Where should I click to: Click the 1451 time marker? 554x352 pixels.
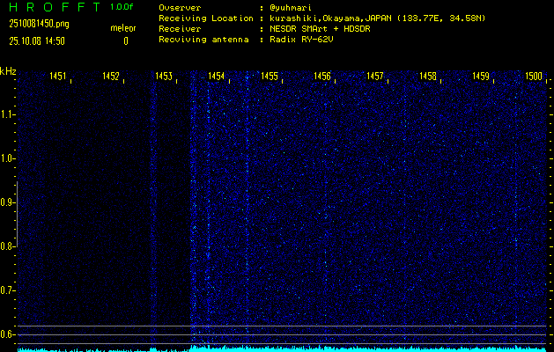click(x=58, y=77)
